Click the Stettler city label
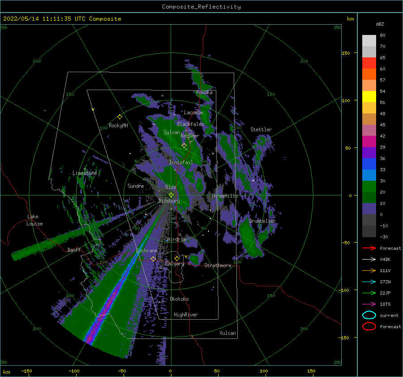 (261, 130)
